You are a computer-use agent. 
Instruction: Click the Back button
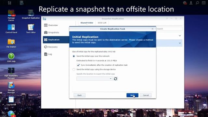pyautogui.click(x=79, y=95)
